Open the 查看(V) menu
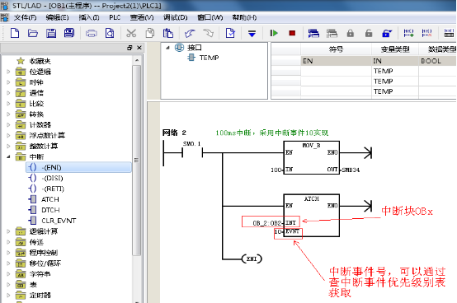The image size is (457, 303). (142, 18)
